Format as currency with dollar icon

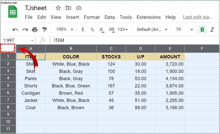tap(83, 29)
